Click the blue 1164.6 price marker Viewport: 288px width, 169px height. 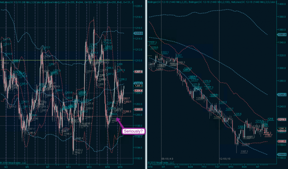point(282,155)
